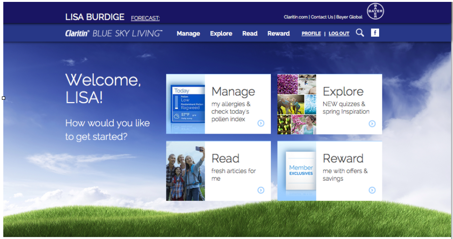The width and height of the screenshot is (453, 239).
Task: Click the family selfie photo thumbnail
Action: point(185,171)
